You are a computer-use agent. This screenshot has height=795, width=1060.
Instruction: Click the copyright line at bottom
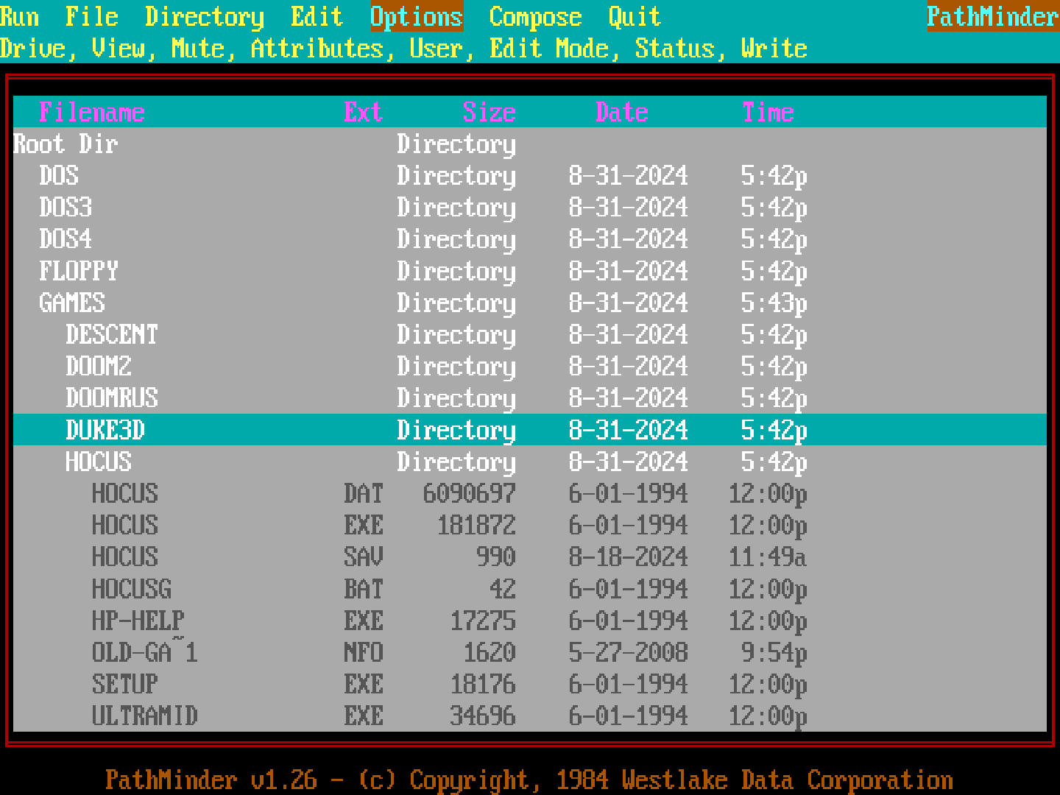529,780
